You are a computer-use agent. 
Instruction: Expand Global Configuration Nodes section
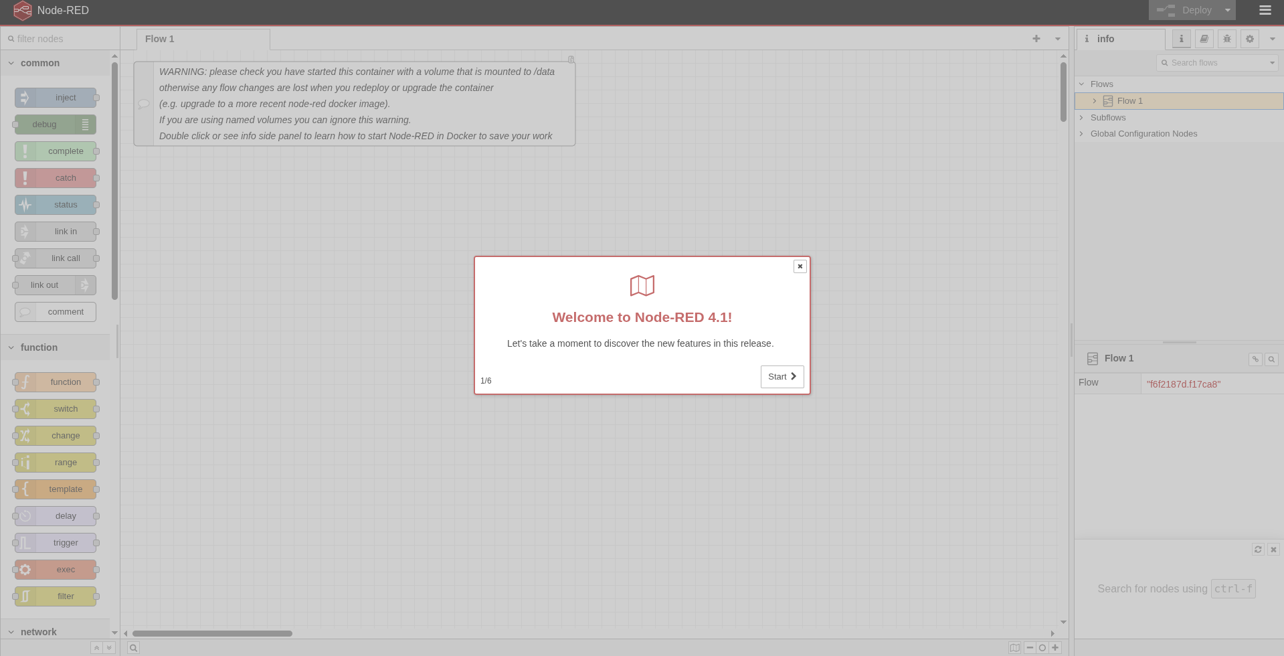point(1081,134)
